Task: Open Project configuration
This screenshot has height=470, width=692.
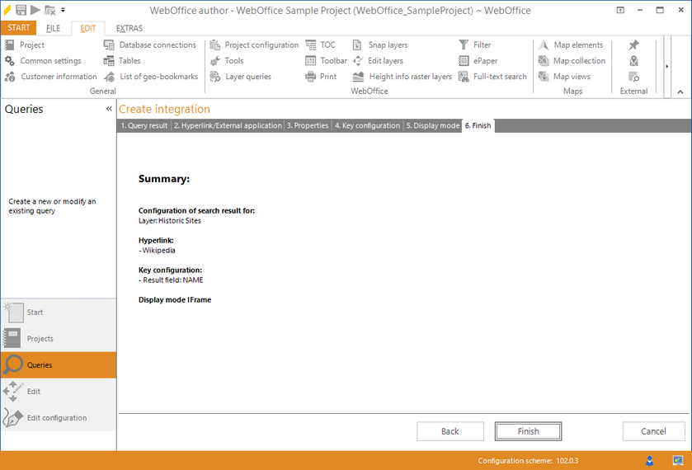Action: coord(254,45)
